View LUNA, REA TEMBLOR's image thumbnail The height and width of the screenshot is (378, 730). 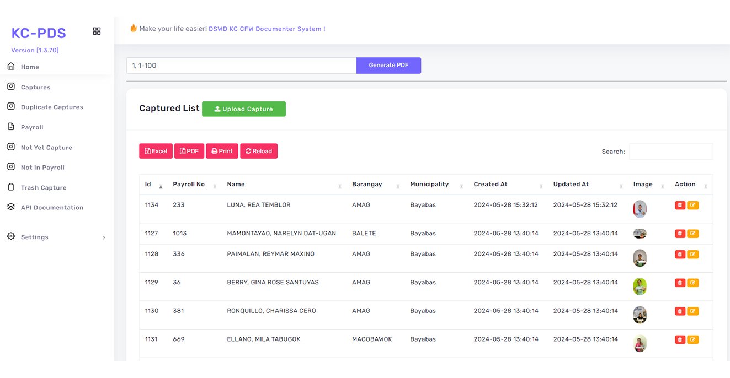tap(640, 209)
